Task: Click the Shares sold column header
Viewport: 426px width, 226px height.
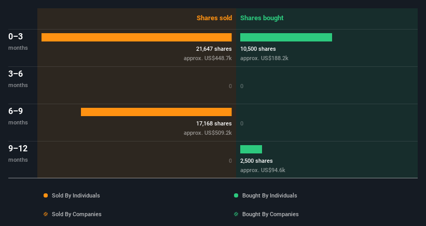Action: point(214,18)
